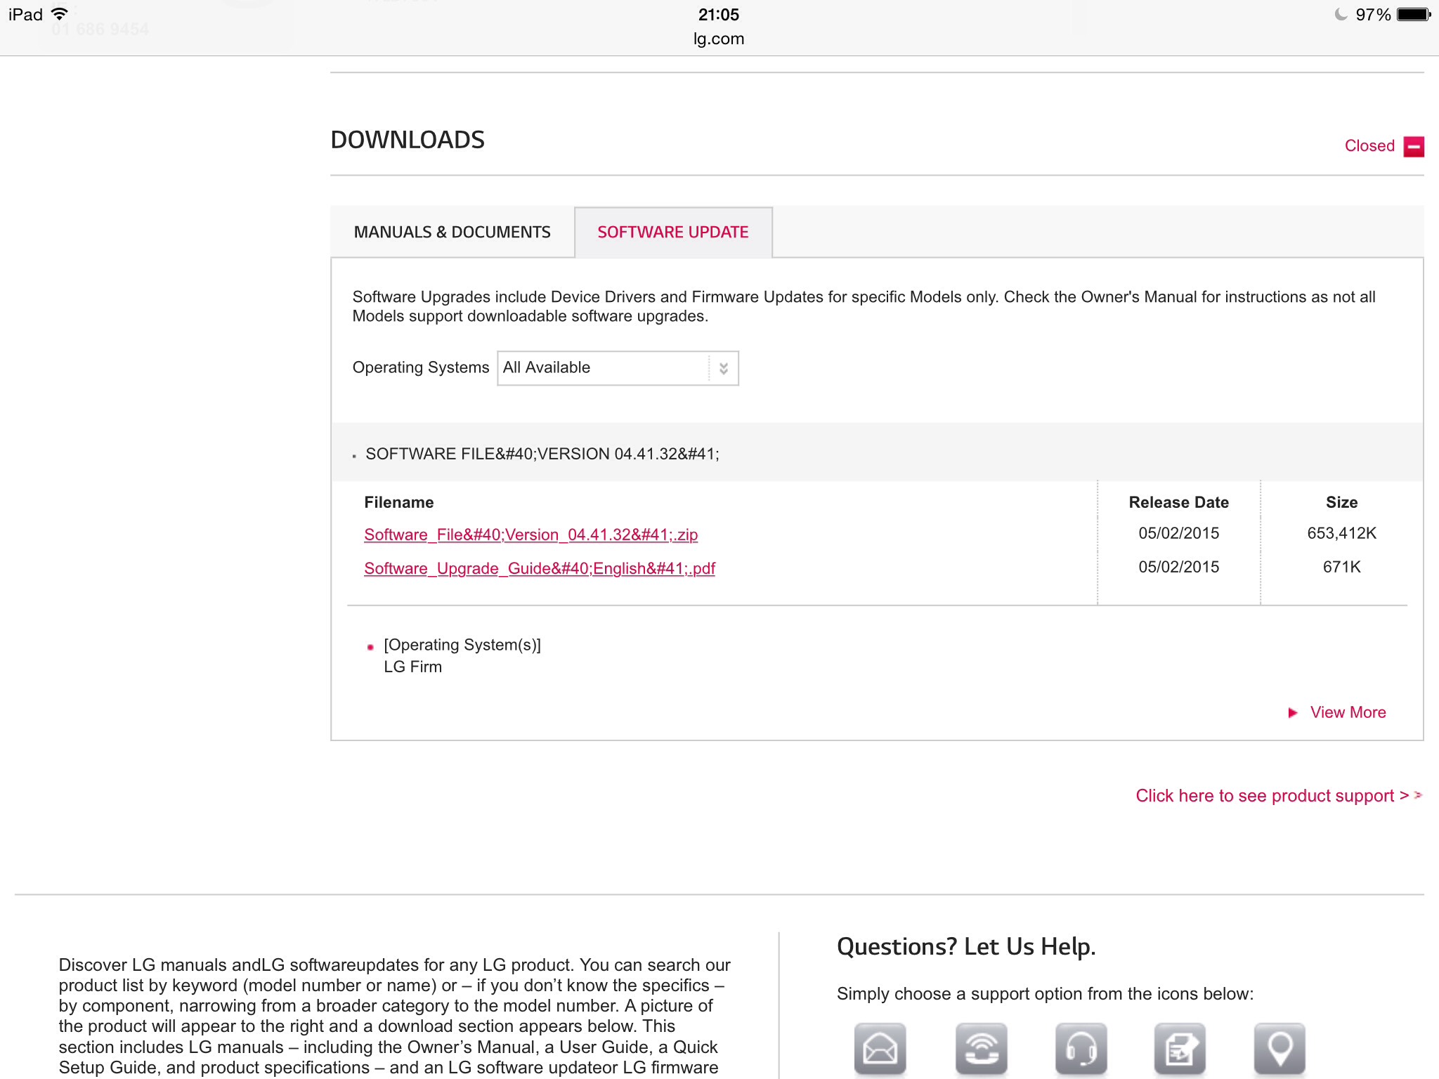Switch to Manuals & Documents tab
Screen dimensions: 1439x1079
click(x=452, y=233)
